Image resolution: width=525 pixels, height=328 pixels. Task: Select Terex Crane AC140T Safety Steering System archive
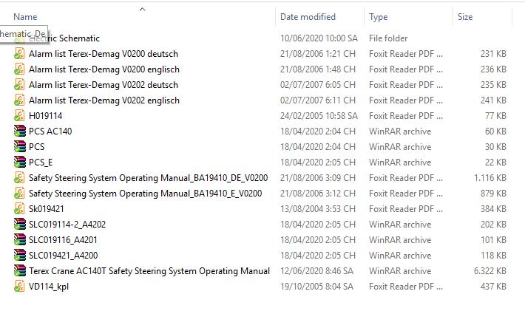coord(149,271)
